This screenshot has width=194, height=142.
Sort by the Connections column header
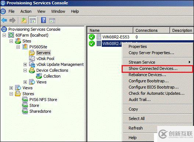[x=151, y=30]
